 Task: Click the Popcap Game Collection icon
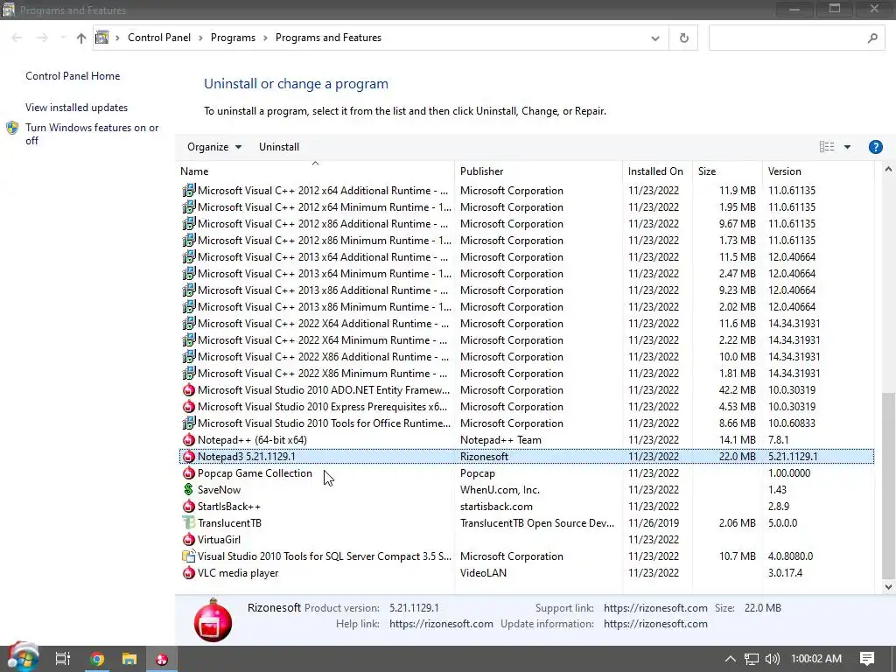click(189, 473)
